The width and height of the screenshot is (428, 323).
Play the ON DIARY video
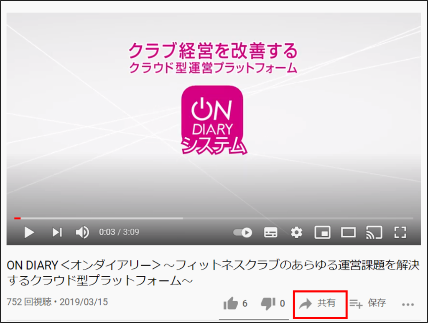coord(29,232)
